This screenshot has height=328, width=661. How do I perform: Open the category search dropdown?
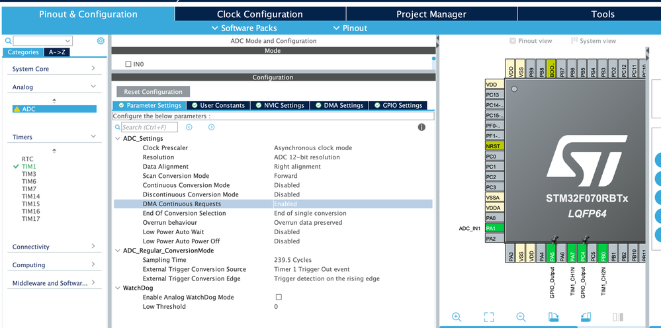coord(67,41)
